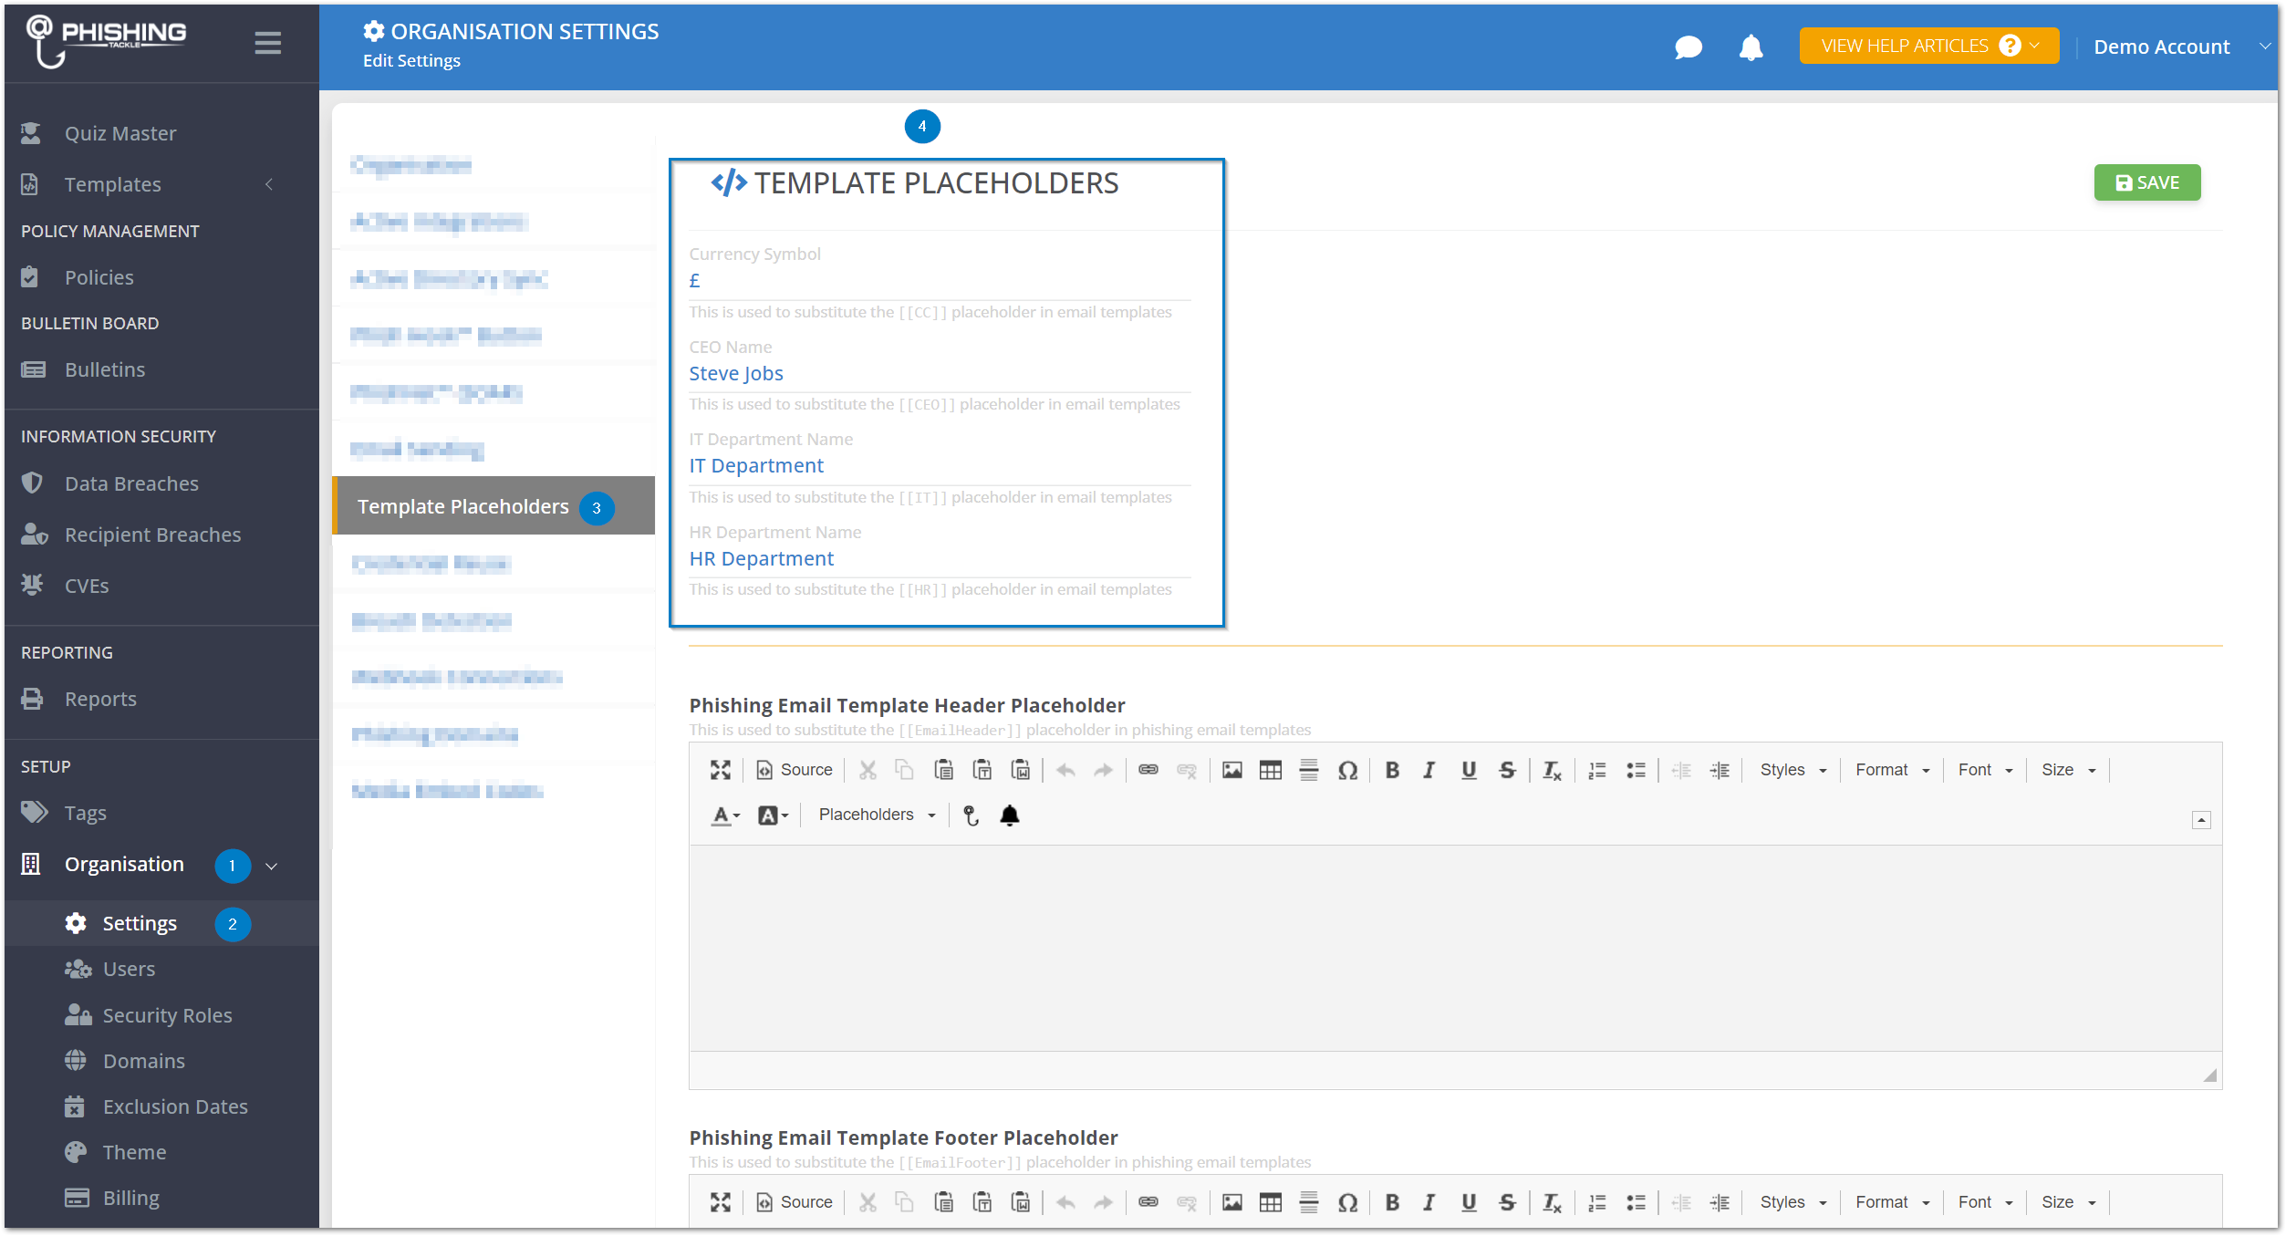Open Source view in the header editor
This screenshot has width=2286, height=1236.
[x=794, y=770]
